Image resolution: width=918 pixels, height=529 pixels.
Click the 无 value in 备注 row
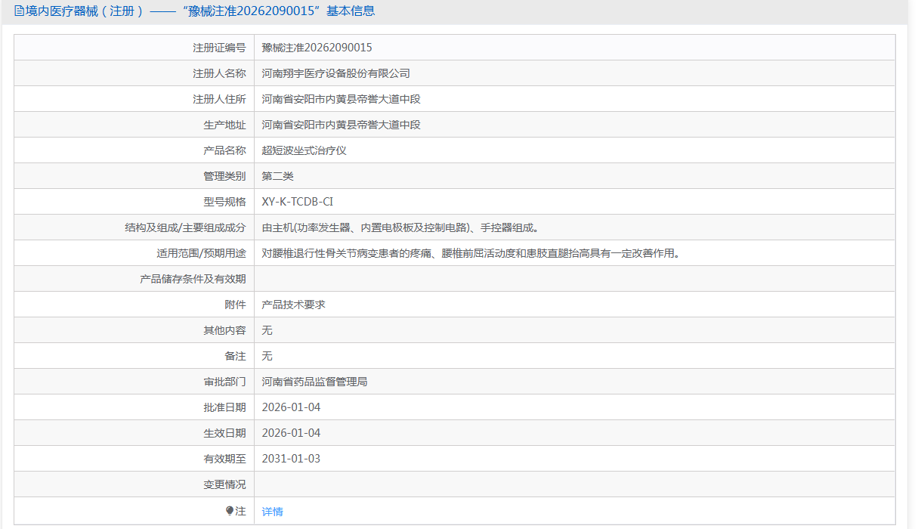coord(267,356)
